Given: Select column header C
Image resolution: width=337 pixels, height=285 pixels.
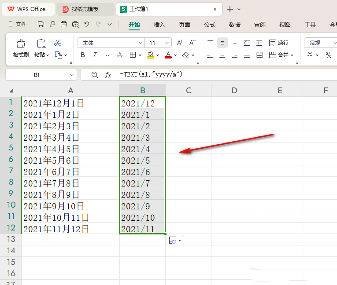Looking at the screenshot, I should [189, 90].
